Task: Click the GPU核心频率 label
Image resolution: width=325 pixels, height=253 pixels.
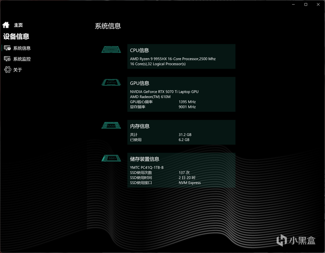Action: point(141,102)
